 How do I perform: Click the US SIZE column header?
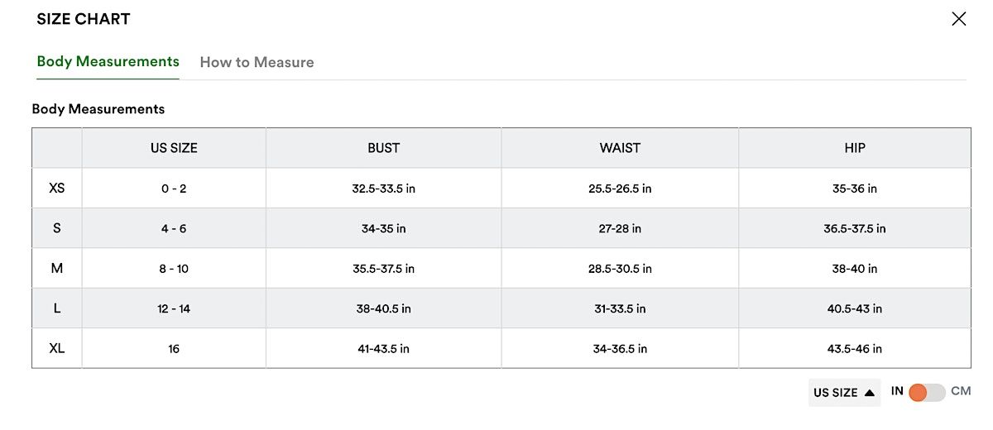coord(174,148)
